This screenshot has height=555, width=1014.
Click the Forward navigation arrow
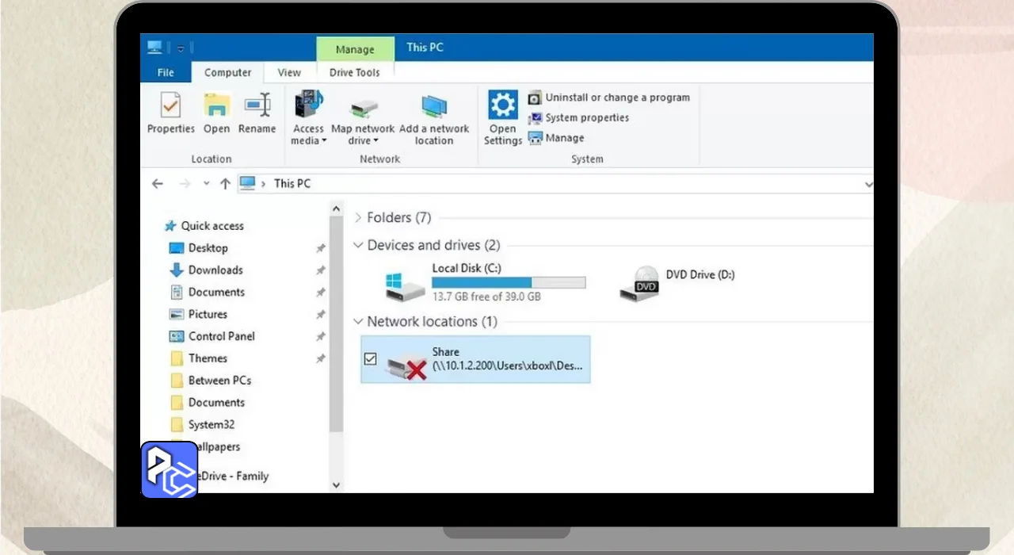click(185, 183)
